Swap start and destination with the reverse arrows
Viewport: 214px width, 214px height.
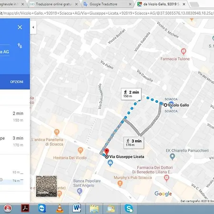click(20, 46)
